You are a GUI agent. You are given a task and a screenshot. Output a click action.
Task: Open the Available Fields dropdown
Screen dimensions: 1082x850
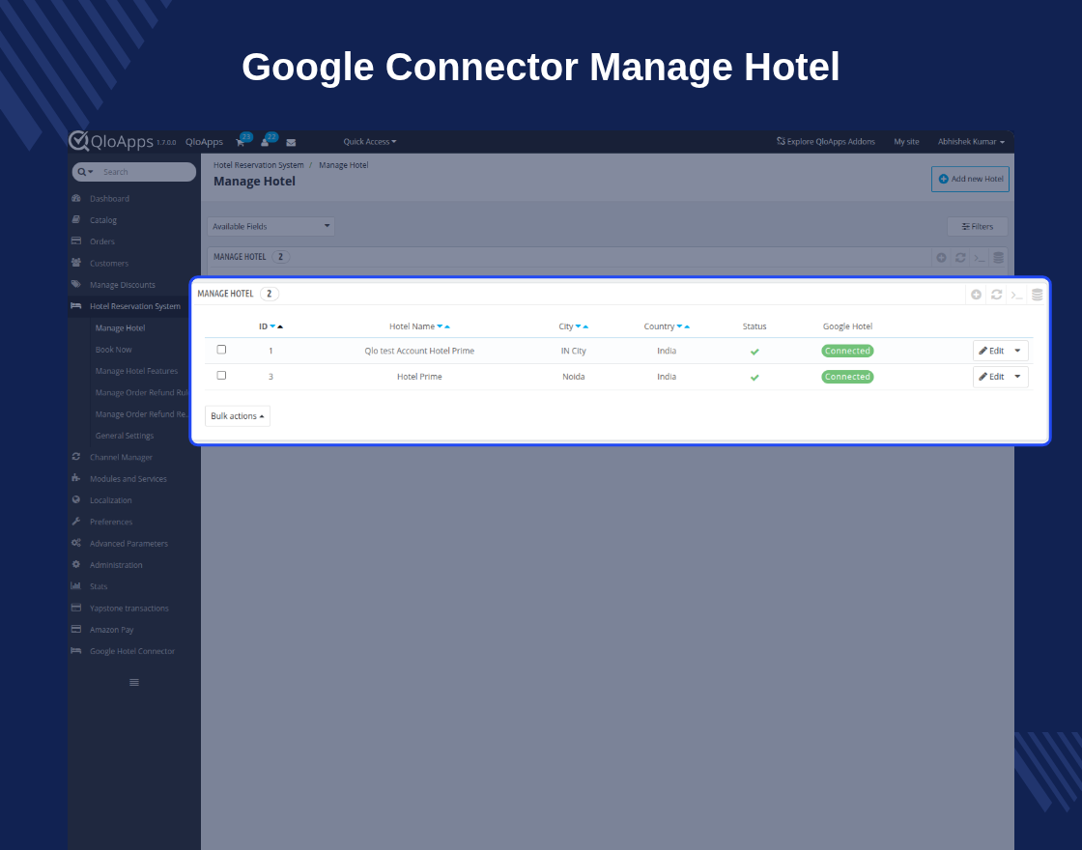(x=270, y=226)
